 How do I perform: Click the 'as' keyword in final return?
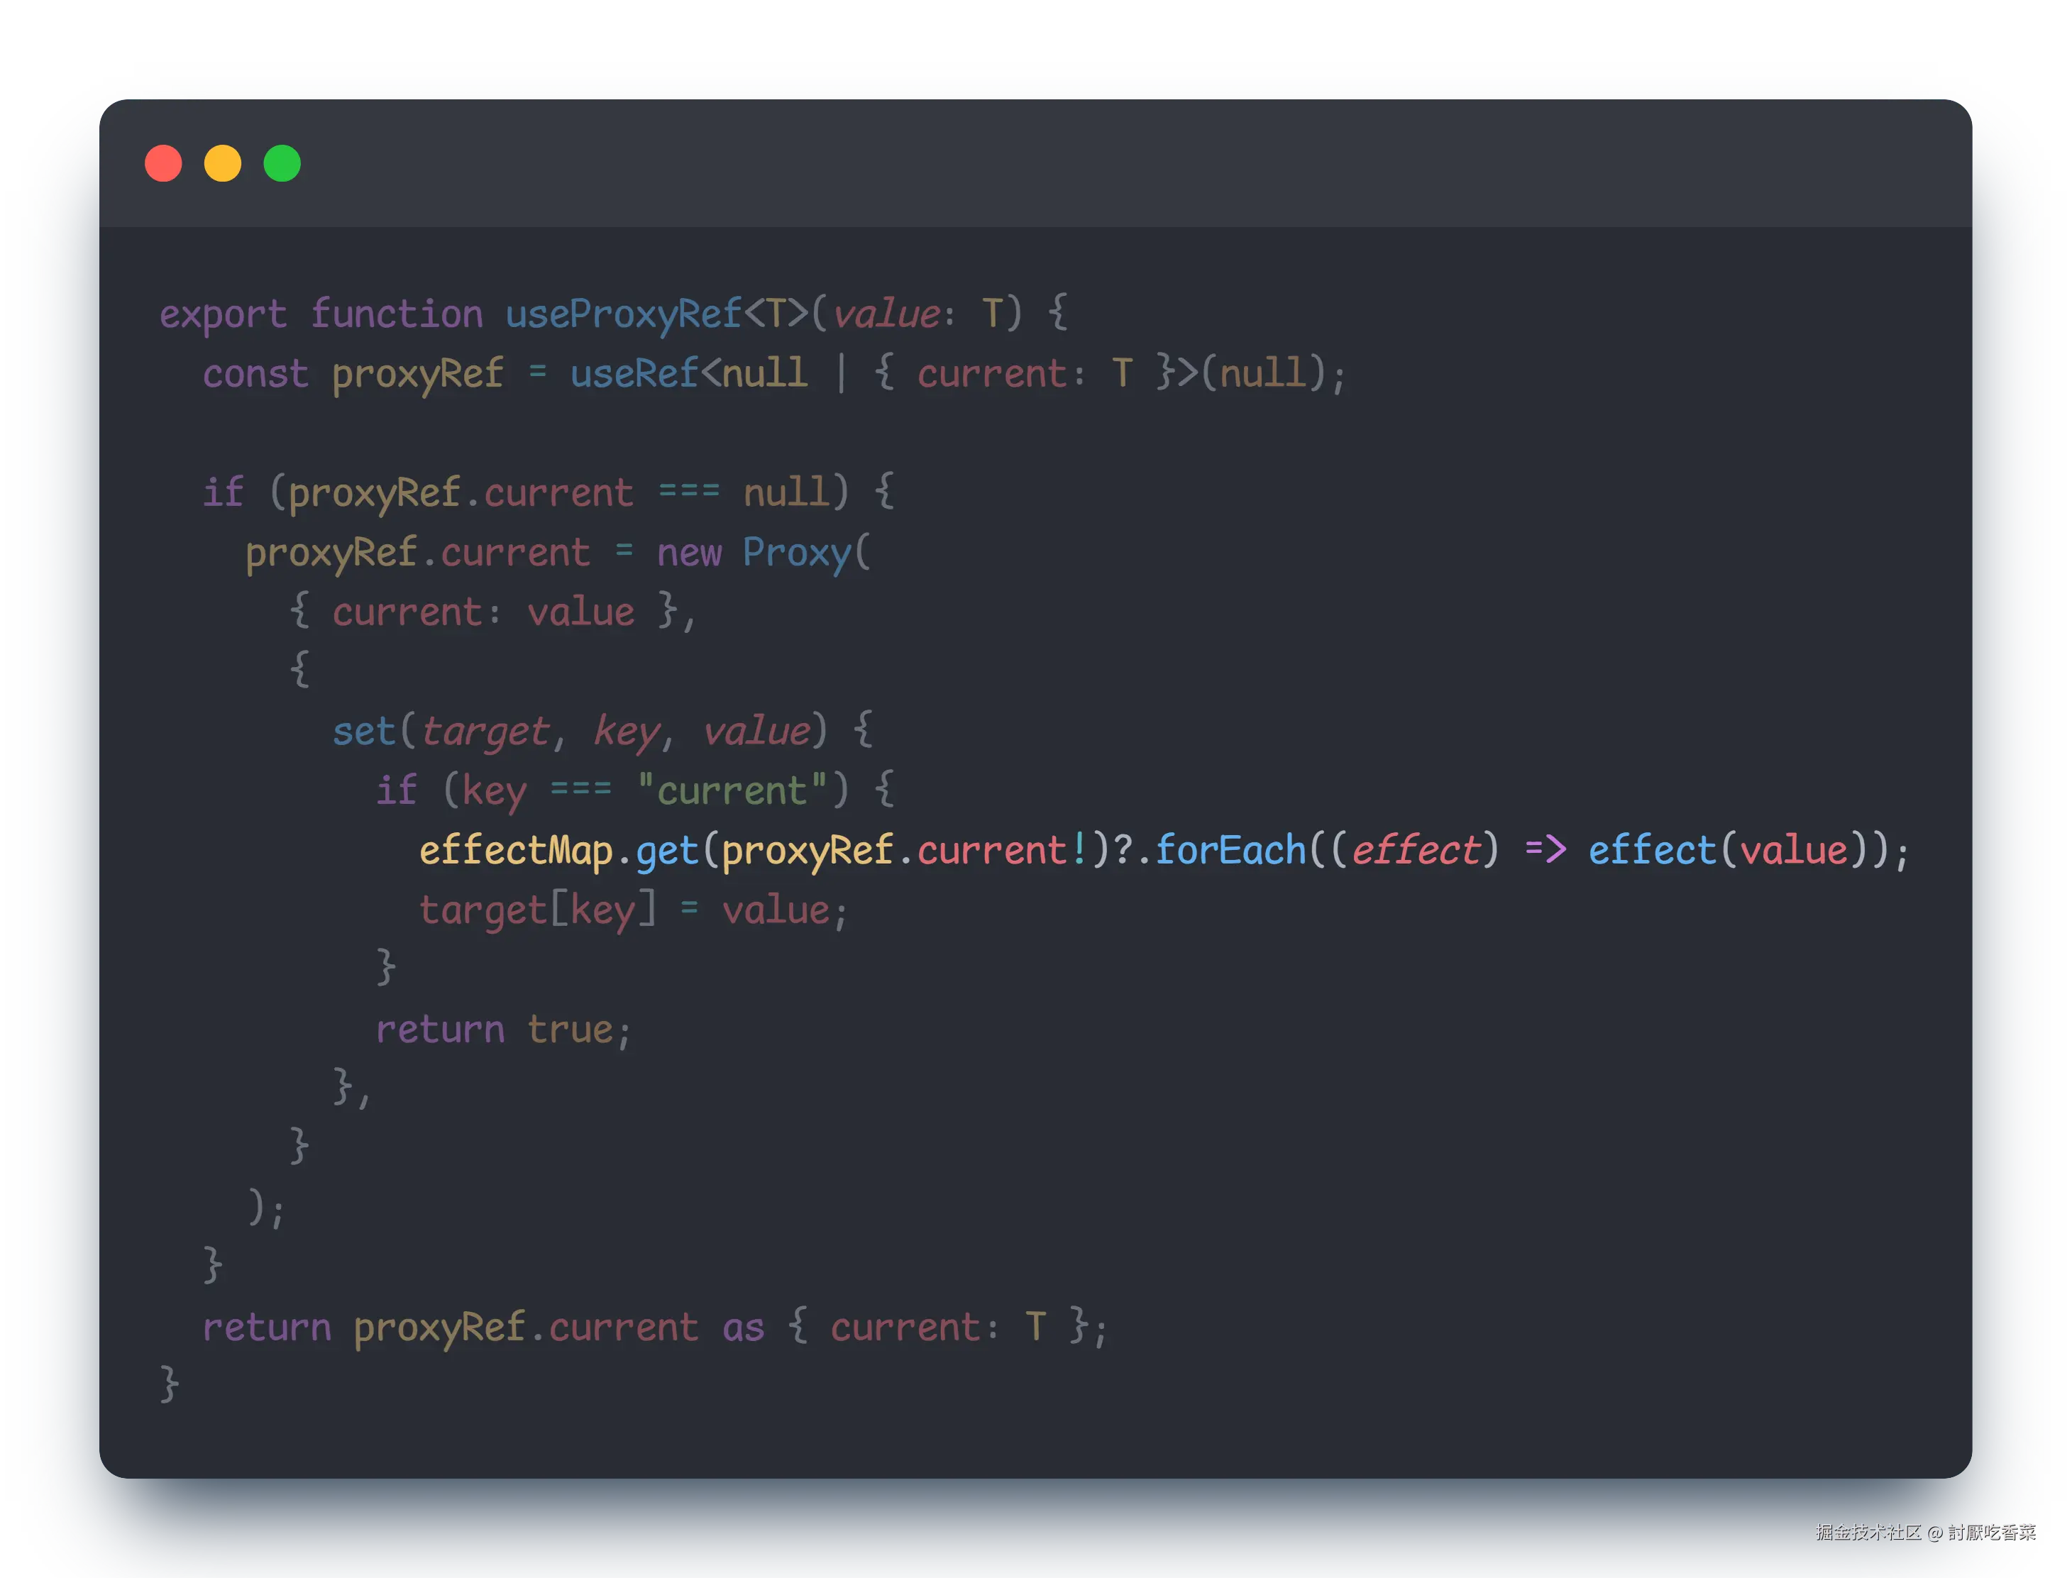743,1328
